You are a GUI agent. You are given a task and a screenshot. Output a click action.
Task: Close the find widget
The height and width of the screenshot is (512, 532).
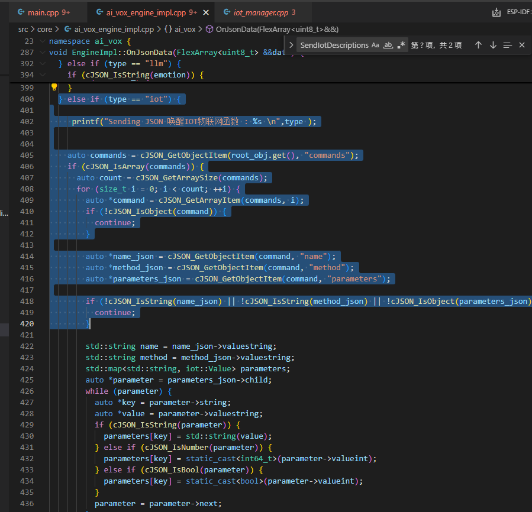pyautogui.click(x=522, y=45)
